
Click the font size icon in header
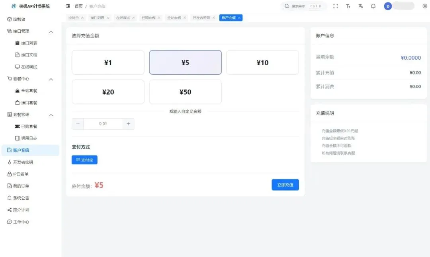[x=348, y=6]
